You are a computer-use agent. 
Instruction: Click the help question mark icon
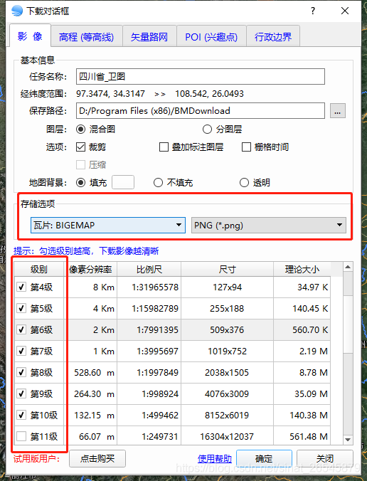click(x=313, y=11)
